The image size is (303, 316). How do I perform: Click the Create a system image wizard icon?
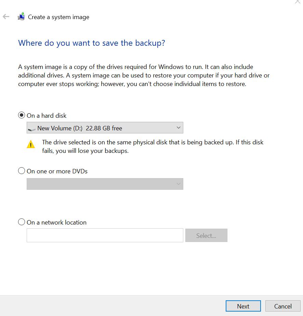[22, 16]
